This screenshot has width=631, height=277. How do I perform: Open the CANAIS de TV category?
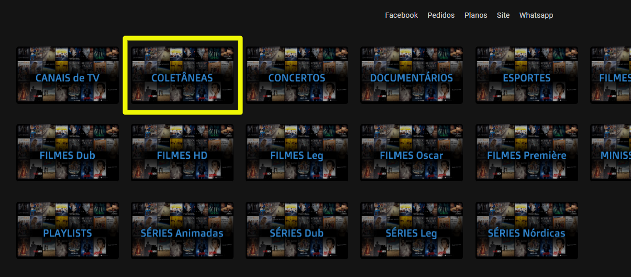pyautogui.click(x=68, y=75)
